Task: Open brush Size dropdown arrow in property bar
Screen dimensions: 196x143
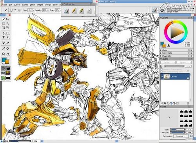Action: click(x=33, y=10)
